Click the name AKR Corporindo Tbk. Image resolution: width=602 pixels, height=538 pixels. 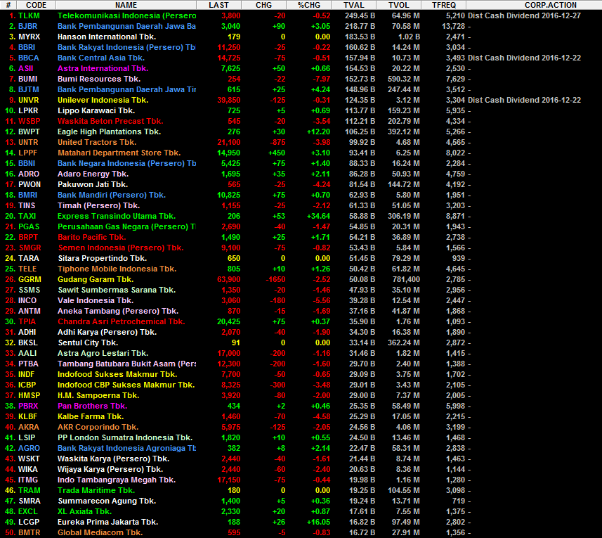click(x=98, y=428)
